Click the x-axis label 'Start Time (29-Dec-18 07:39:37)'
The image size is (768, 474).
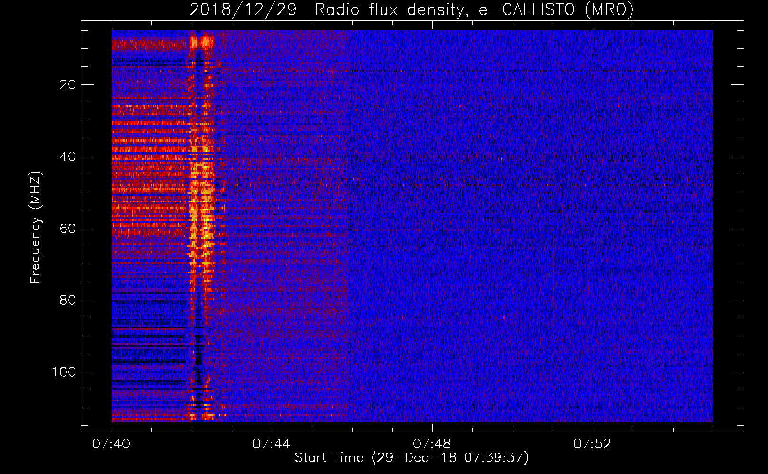click(412, 458)
